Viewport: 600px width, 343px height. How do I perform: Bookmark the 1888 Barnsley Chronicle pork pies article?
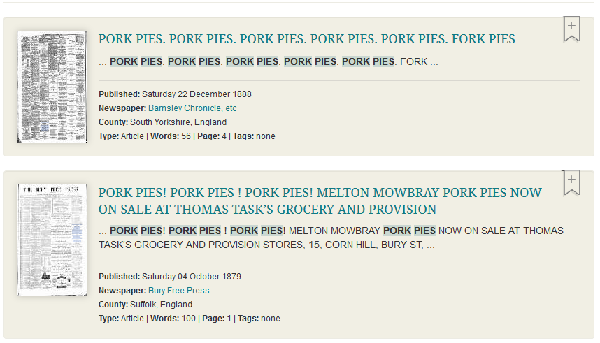(x=571, y=29)
